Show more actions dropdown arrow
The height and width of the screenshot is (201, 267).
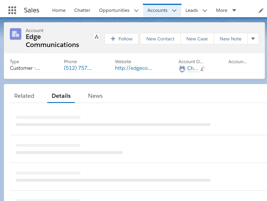click(253, 39)
